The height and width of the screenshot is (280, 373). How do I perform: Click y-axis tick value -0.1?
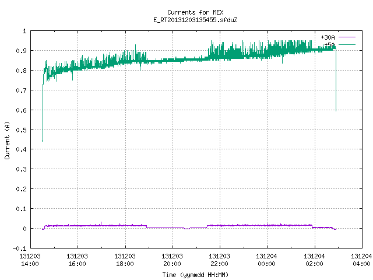tap(19, 249)
